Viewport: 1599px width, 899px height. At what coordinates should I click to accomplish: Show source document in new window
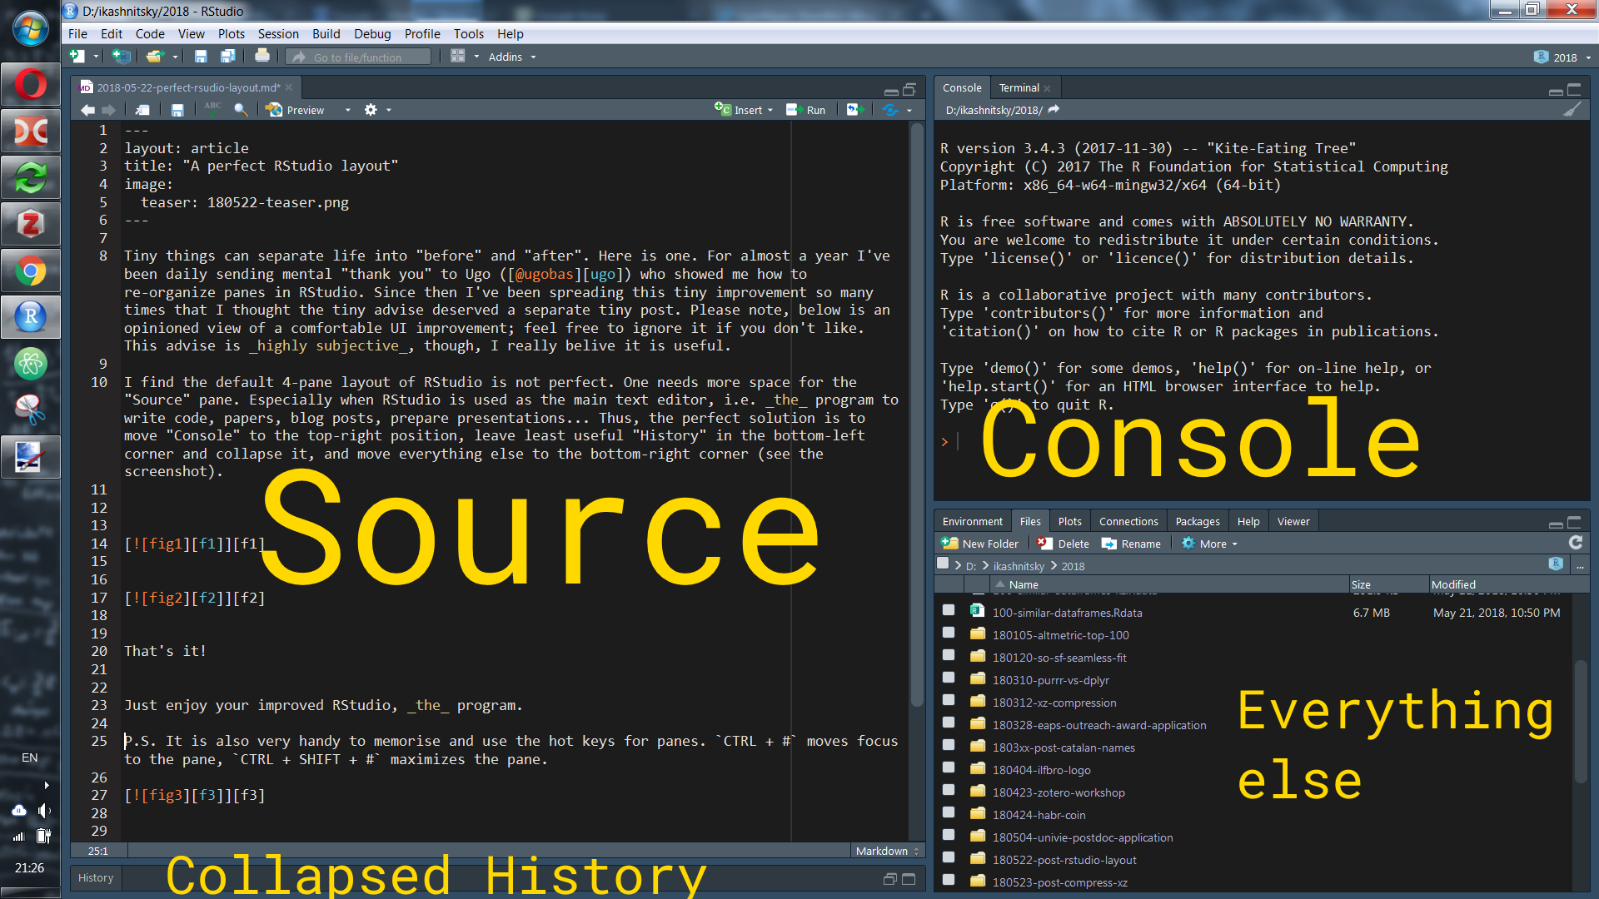[142, 110]
